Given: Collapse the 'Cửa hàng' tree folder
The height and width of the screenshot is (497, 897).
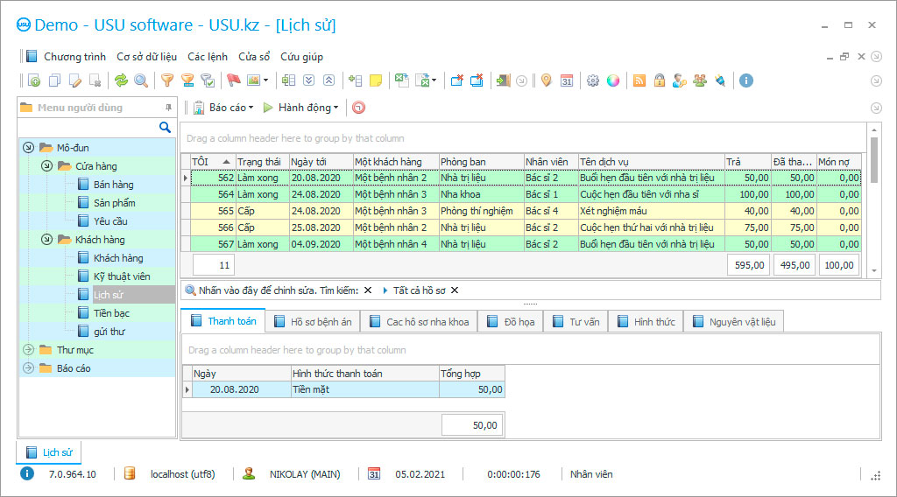Looking at the screenshot, I should click(x=46, y=166).
